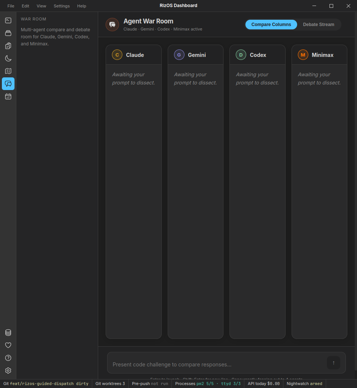Open the stacked drives sidebar icon
Viewport: 357px width, 388px height.
click(8, 33)
